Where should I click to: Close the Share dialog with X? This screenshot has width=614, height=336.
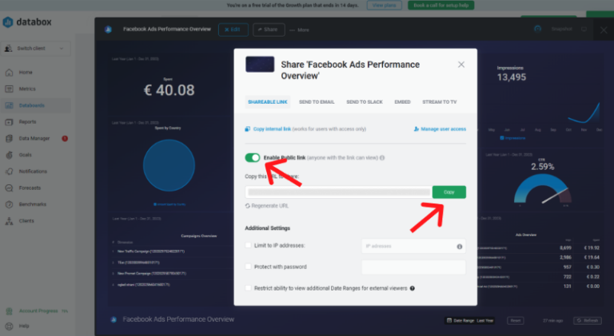click(x=460, y=65)
